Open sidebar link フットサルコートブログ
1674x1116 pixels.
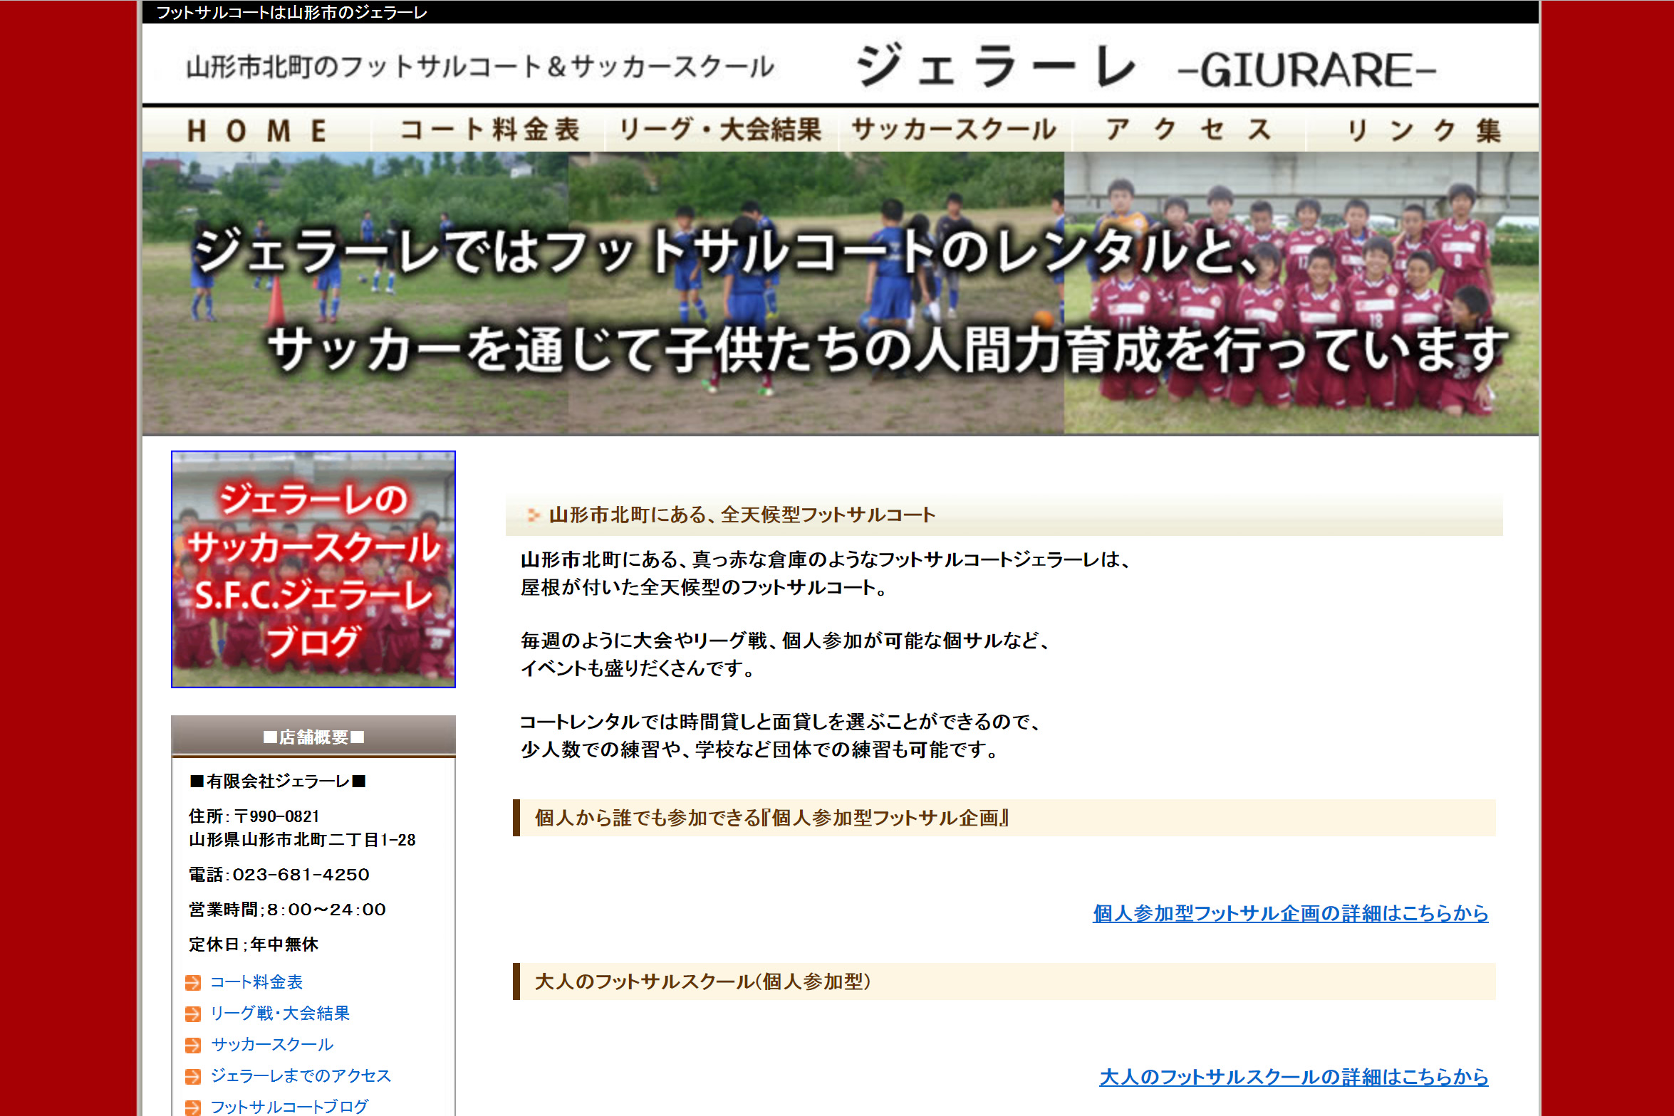click(289, 1107)
